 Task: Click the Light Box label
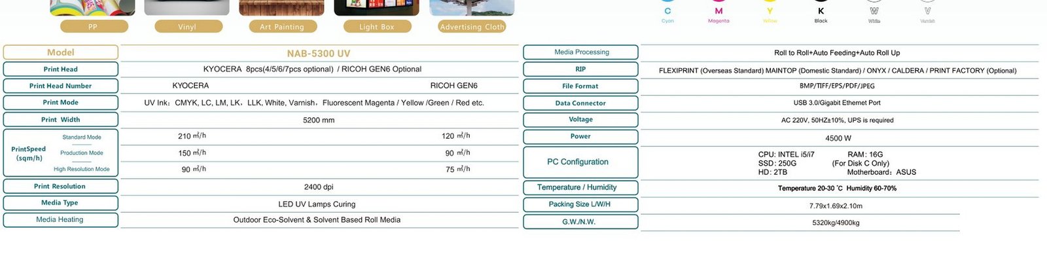coord(377,26)
